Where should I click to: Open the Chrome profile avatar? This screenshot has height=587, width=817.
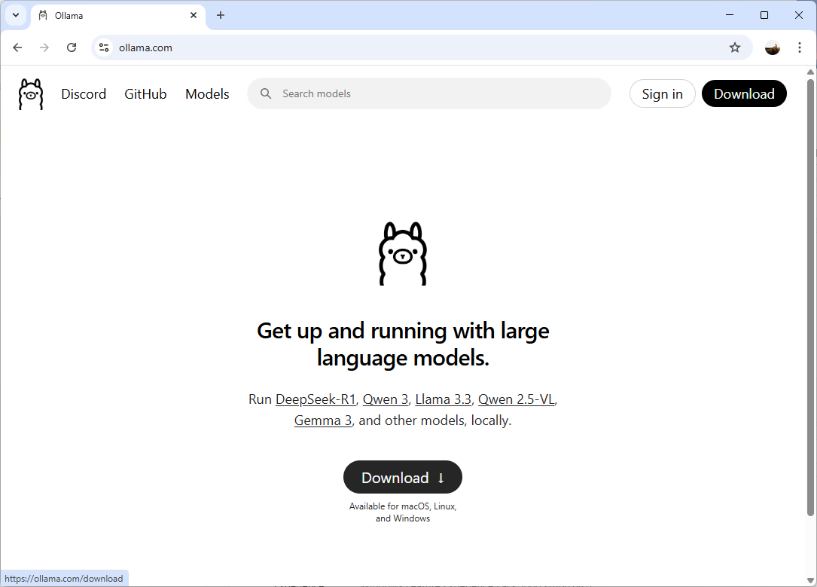(x=772, y=47)
